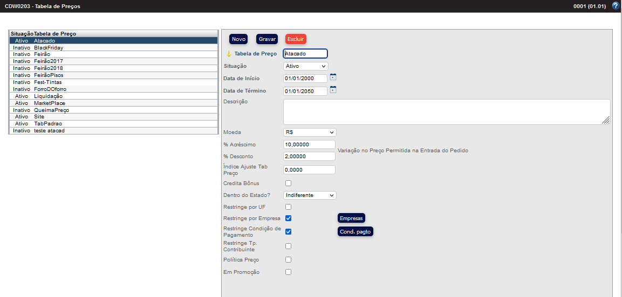Click the Data de Início date field
622x297 pixels.
click(305, 79)
